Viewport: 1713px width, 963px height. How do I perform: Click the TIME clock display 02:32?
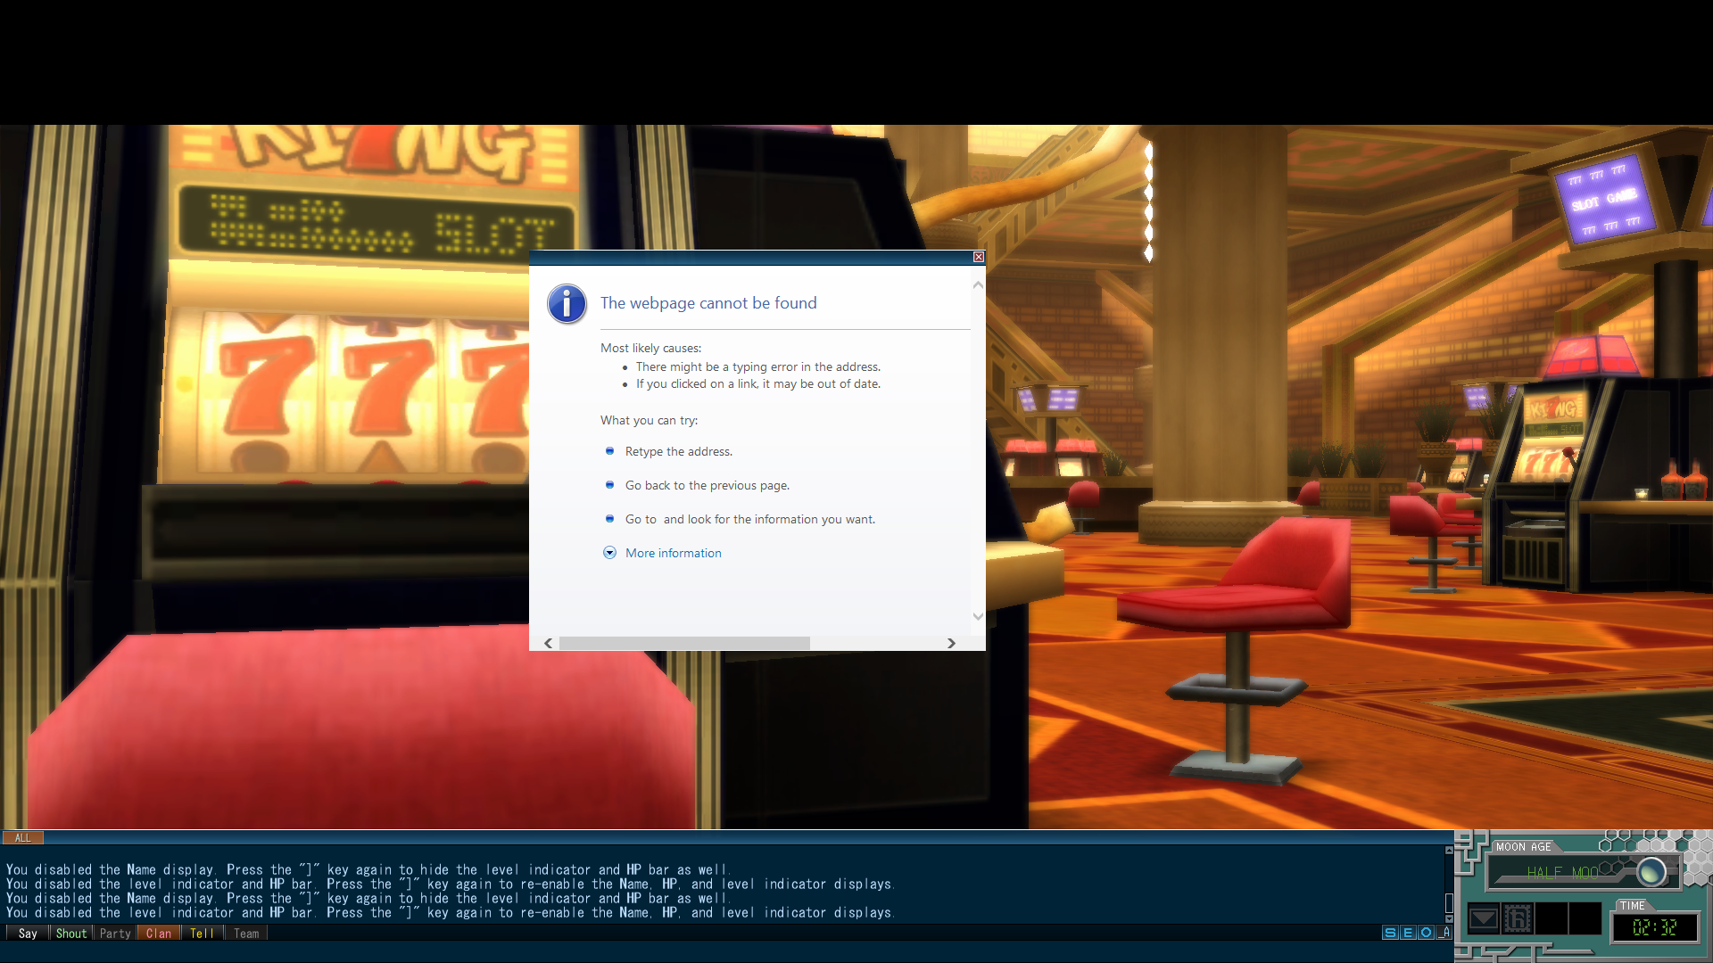pos(1655,928)
